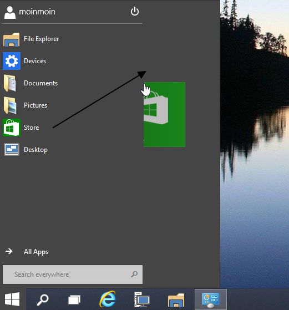289x310 pixels.
Task: Open the Documents folder icon
Action: tap(10, 83)
